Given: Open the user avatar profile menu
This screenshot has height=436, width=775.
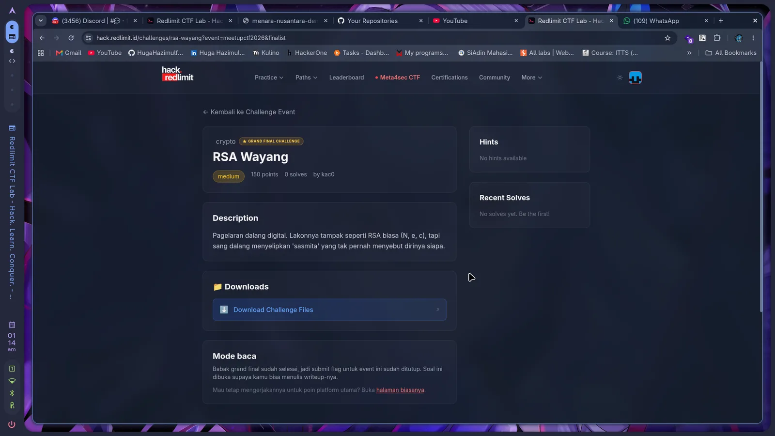Looking at the screenshot, I should pos(635,78).
